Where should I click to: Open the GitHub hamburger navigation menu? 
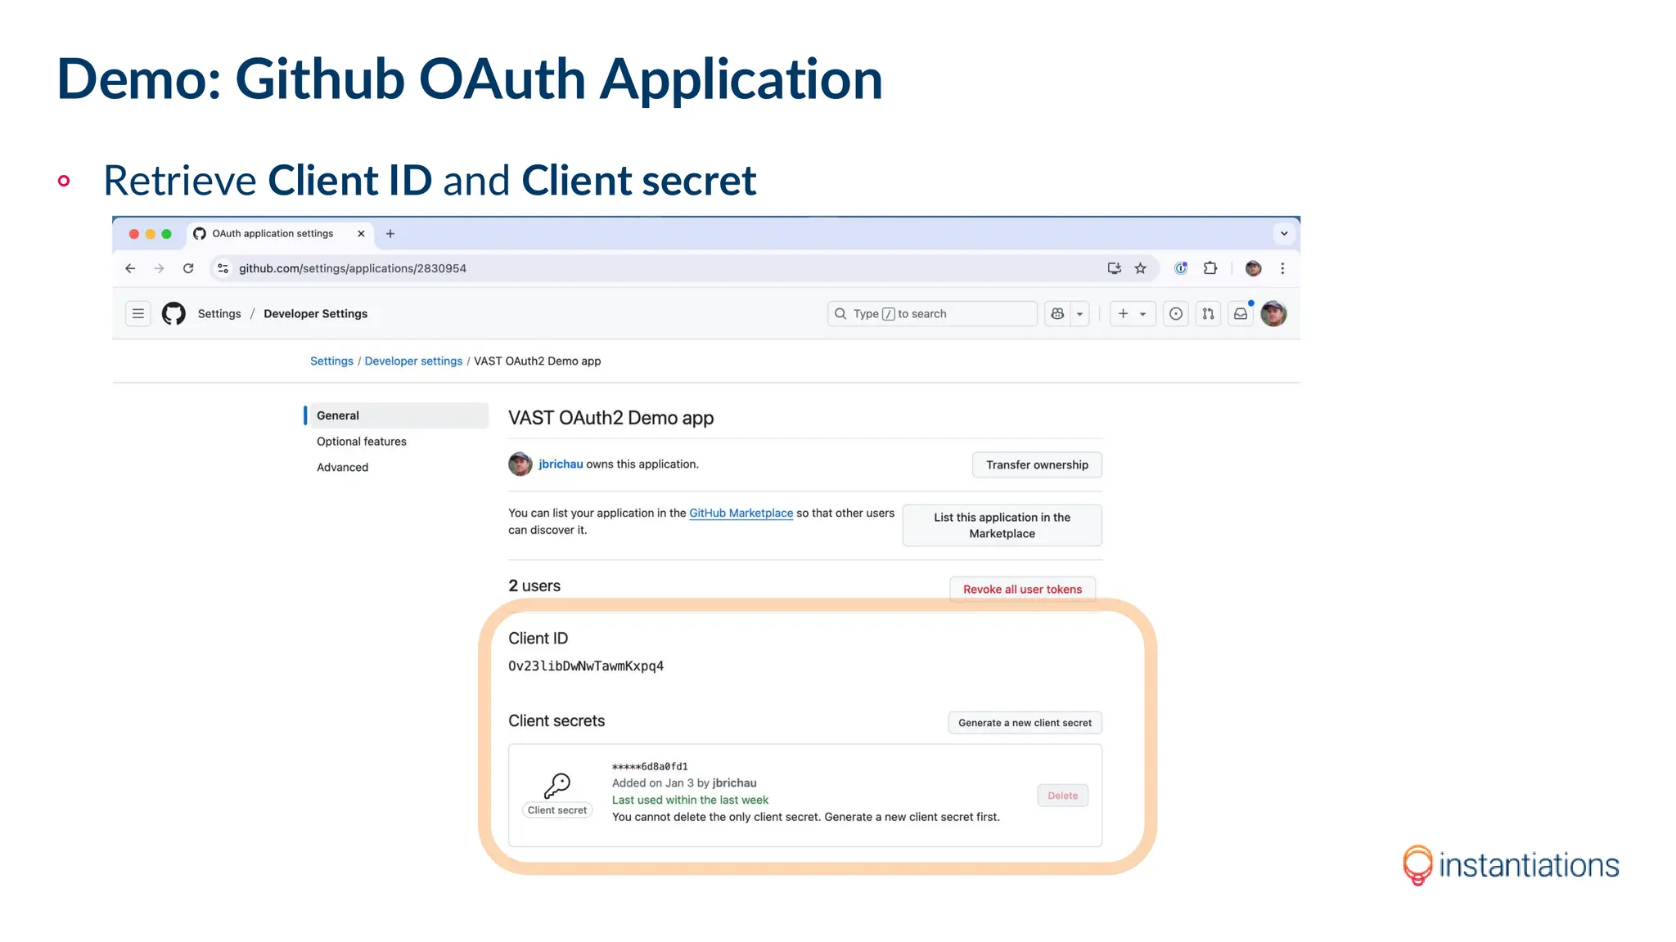[x=138, y=314]
